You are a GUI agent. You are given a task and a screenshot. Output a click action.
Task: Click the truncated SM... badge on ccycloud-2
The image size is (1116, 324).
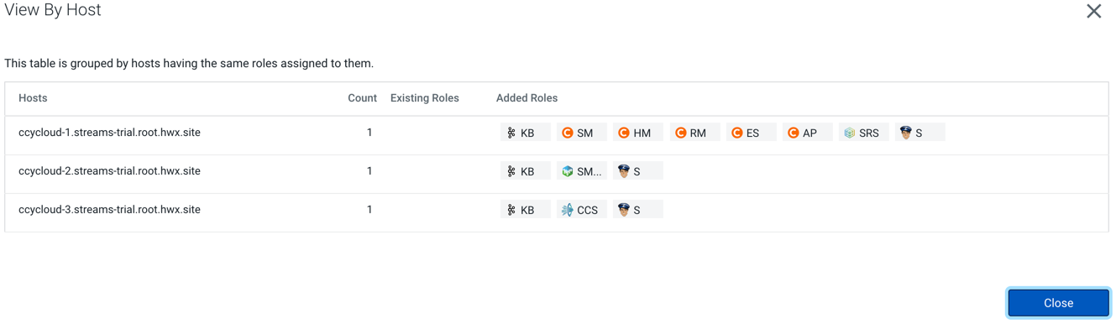point(582,171)
